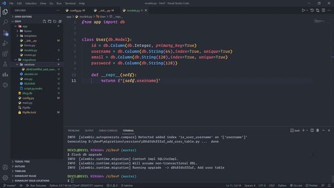
Task: Open Pipfile.lock in the Explorer
Action: (x=29, y=112)
